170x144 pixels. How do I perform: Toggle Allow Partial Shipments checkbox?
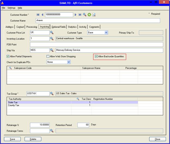click(8, 56)
